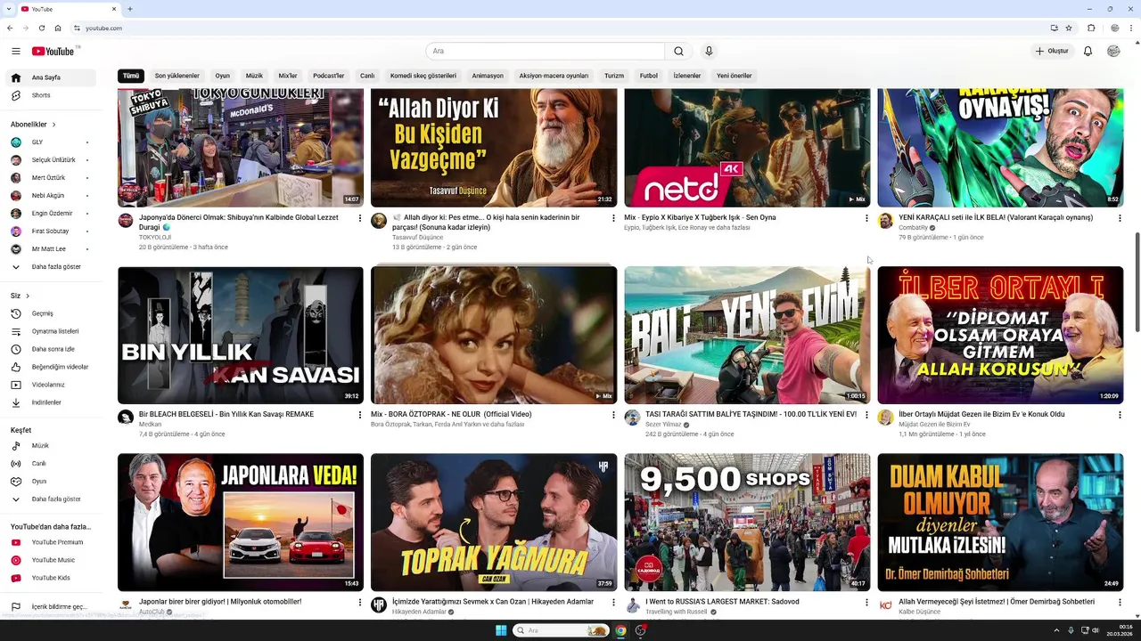1141x641 pixels.
Task: Open Beğendiğim videolar list
Action: (51, 367)
